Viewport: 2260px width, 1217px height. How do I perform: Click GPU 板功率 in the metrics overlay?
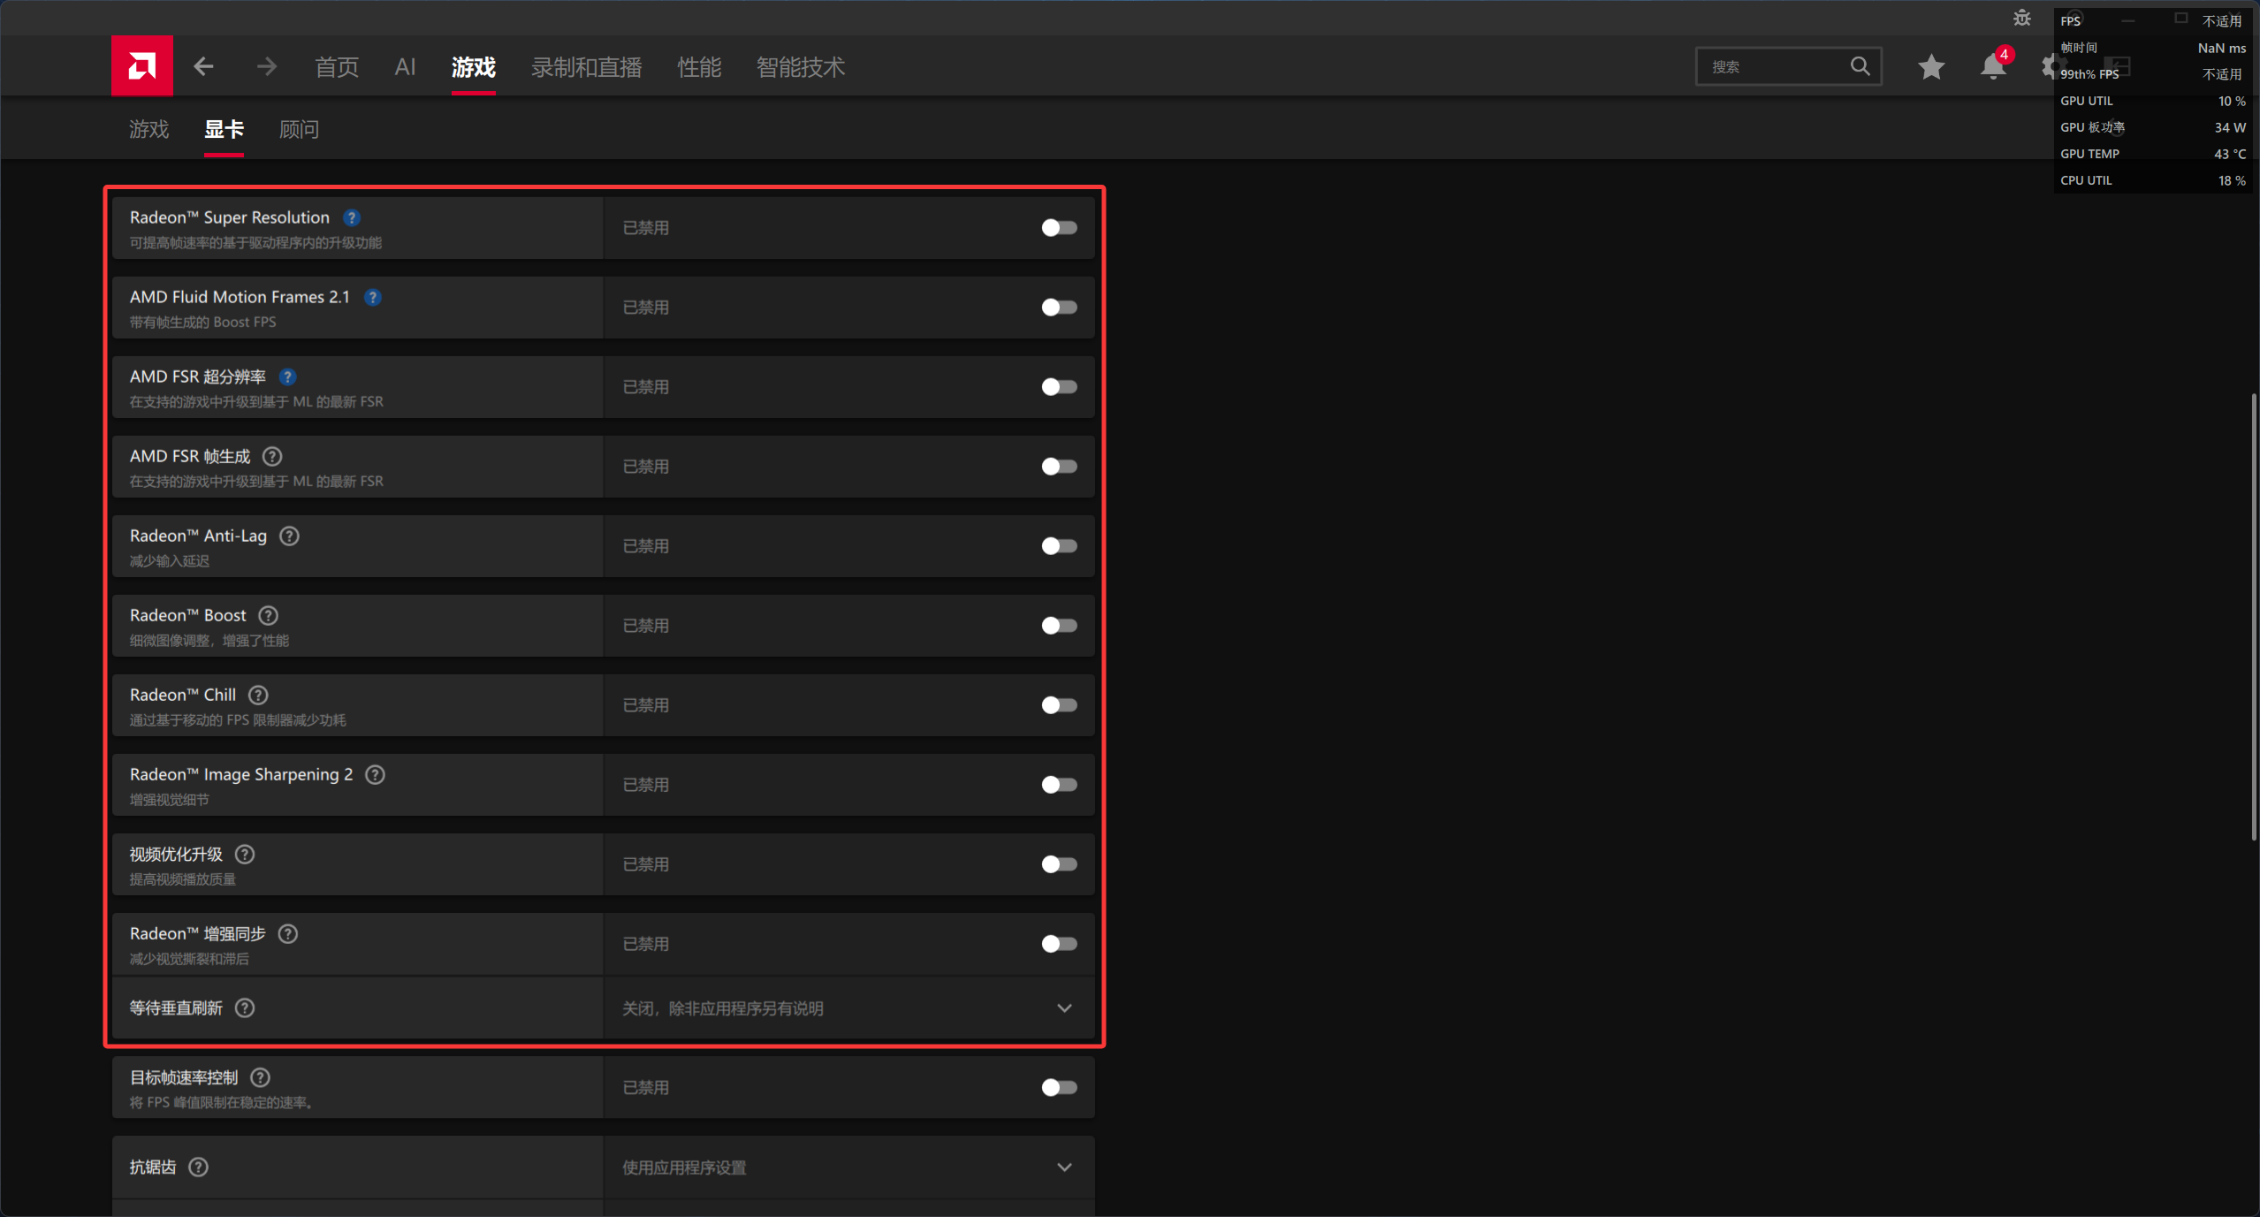click(2092, 127)
